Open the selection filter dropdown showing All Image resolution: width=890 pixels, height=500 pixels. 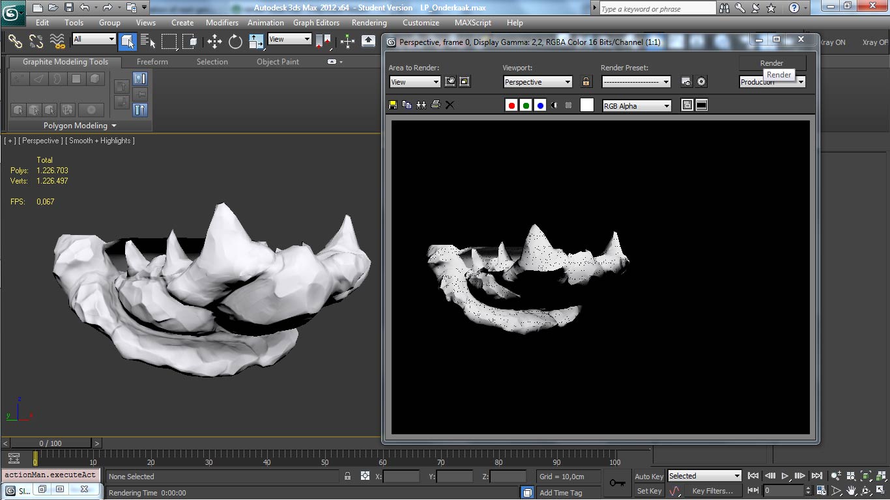[x=94, y=39]
